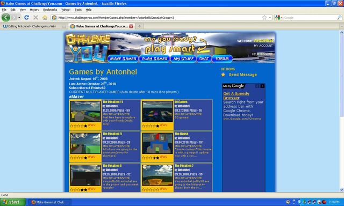
Task: Open the List all tabs dropdown
Action: coord(341,26)
